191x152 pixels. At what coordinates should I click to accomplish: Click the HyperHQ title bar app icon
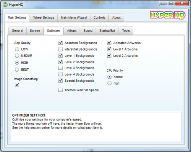5,5
